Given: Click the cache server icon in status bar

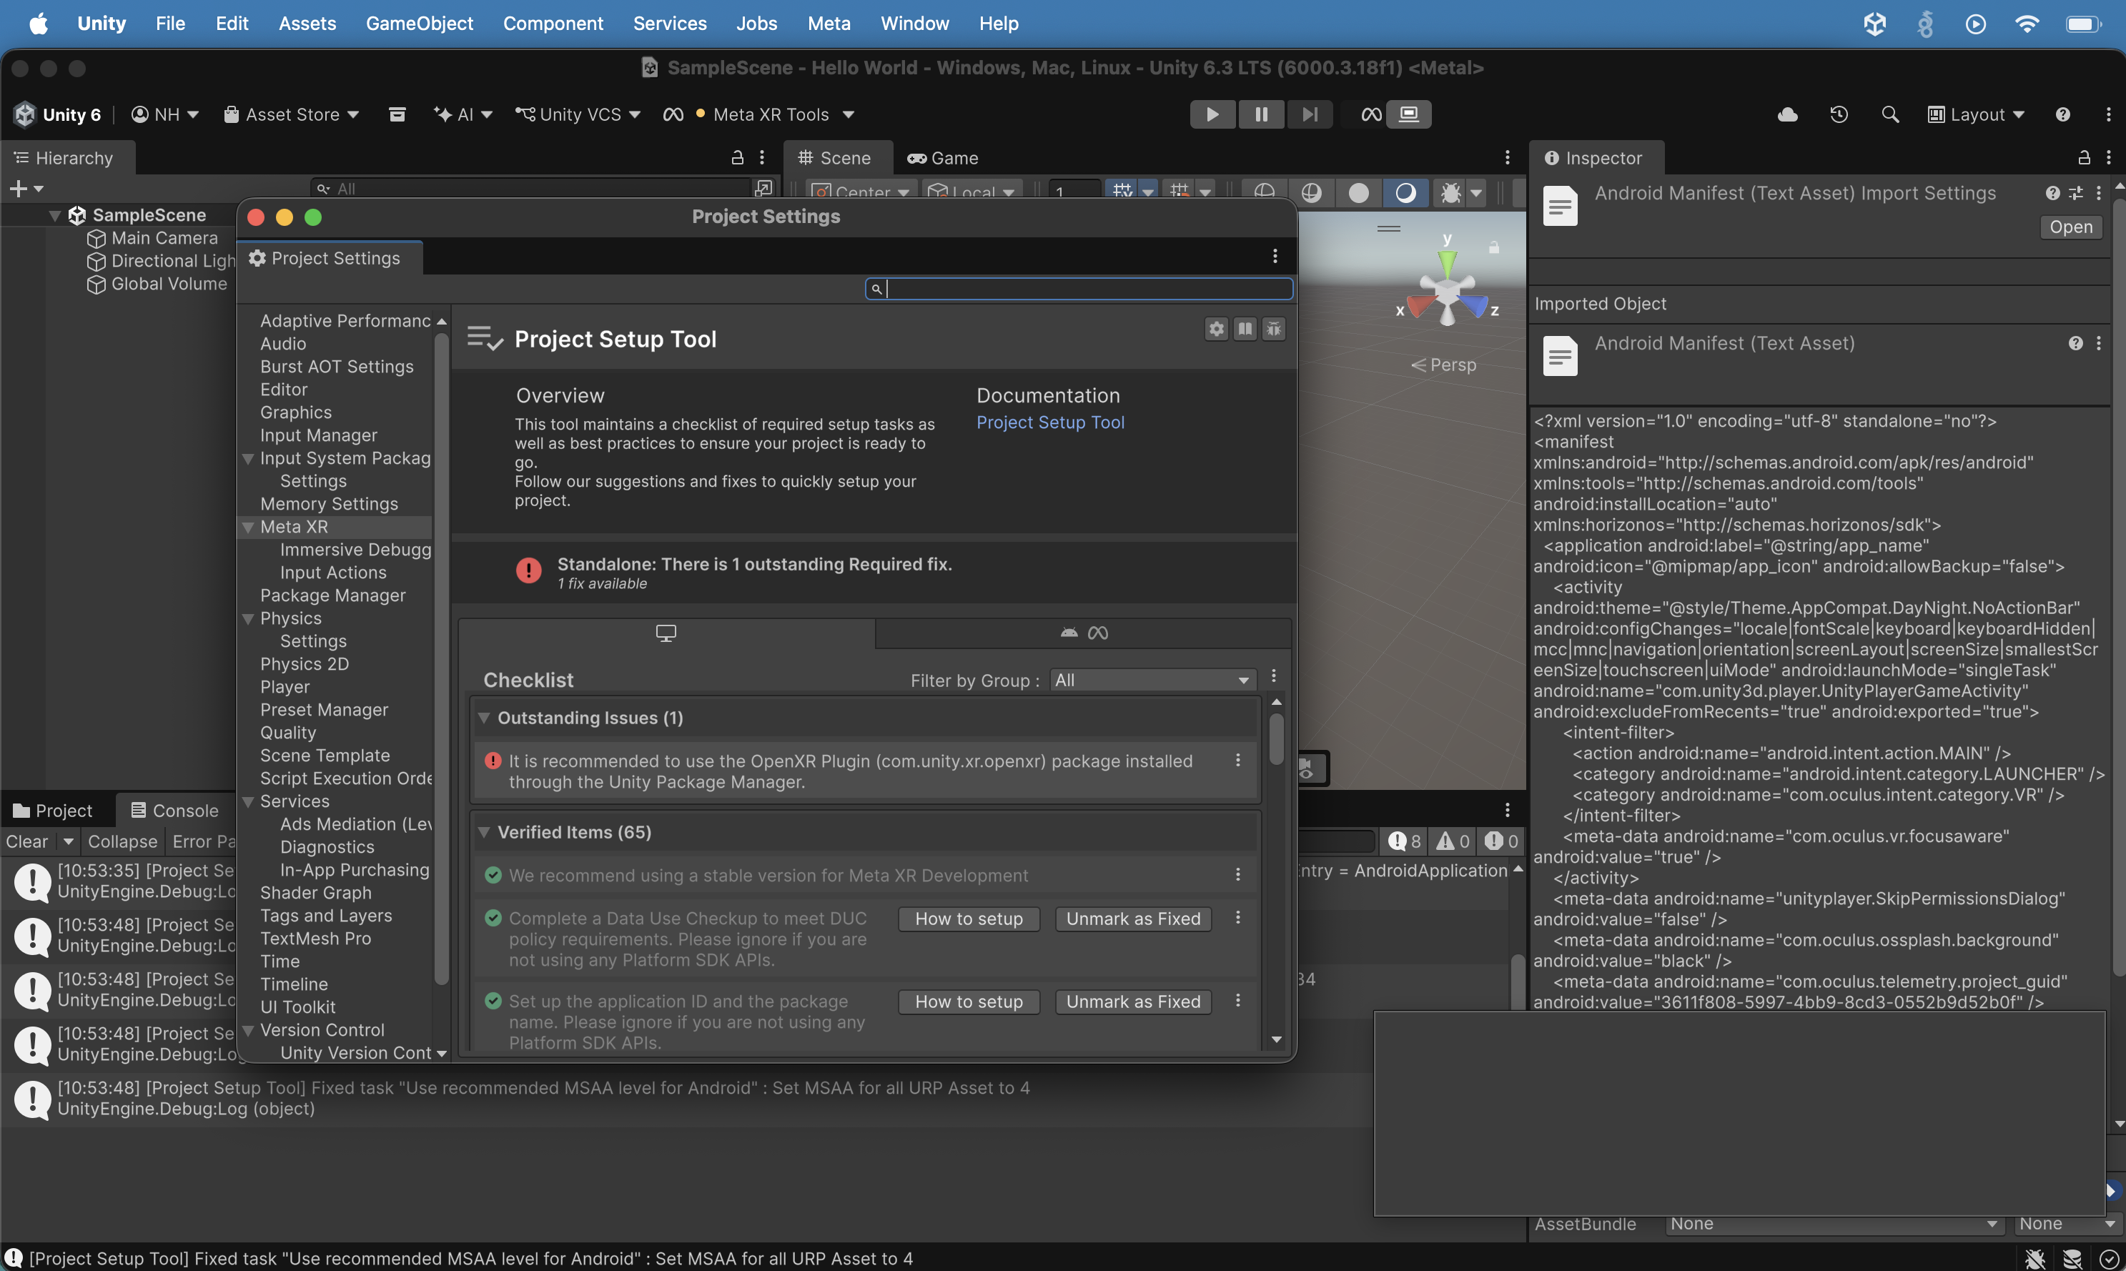Looking at the screenshot, I should [2072, 1258].
